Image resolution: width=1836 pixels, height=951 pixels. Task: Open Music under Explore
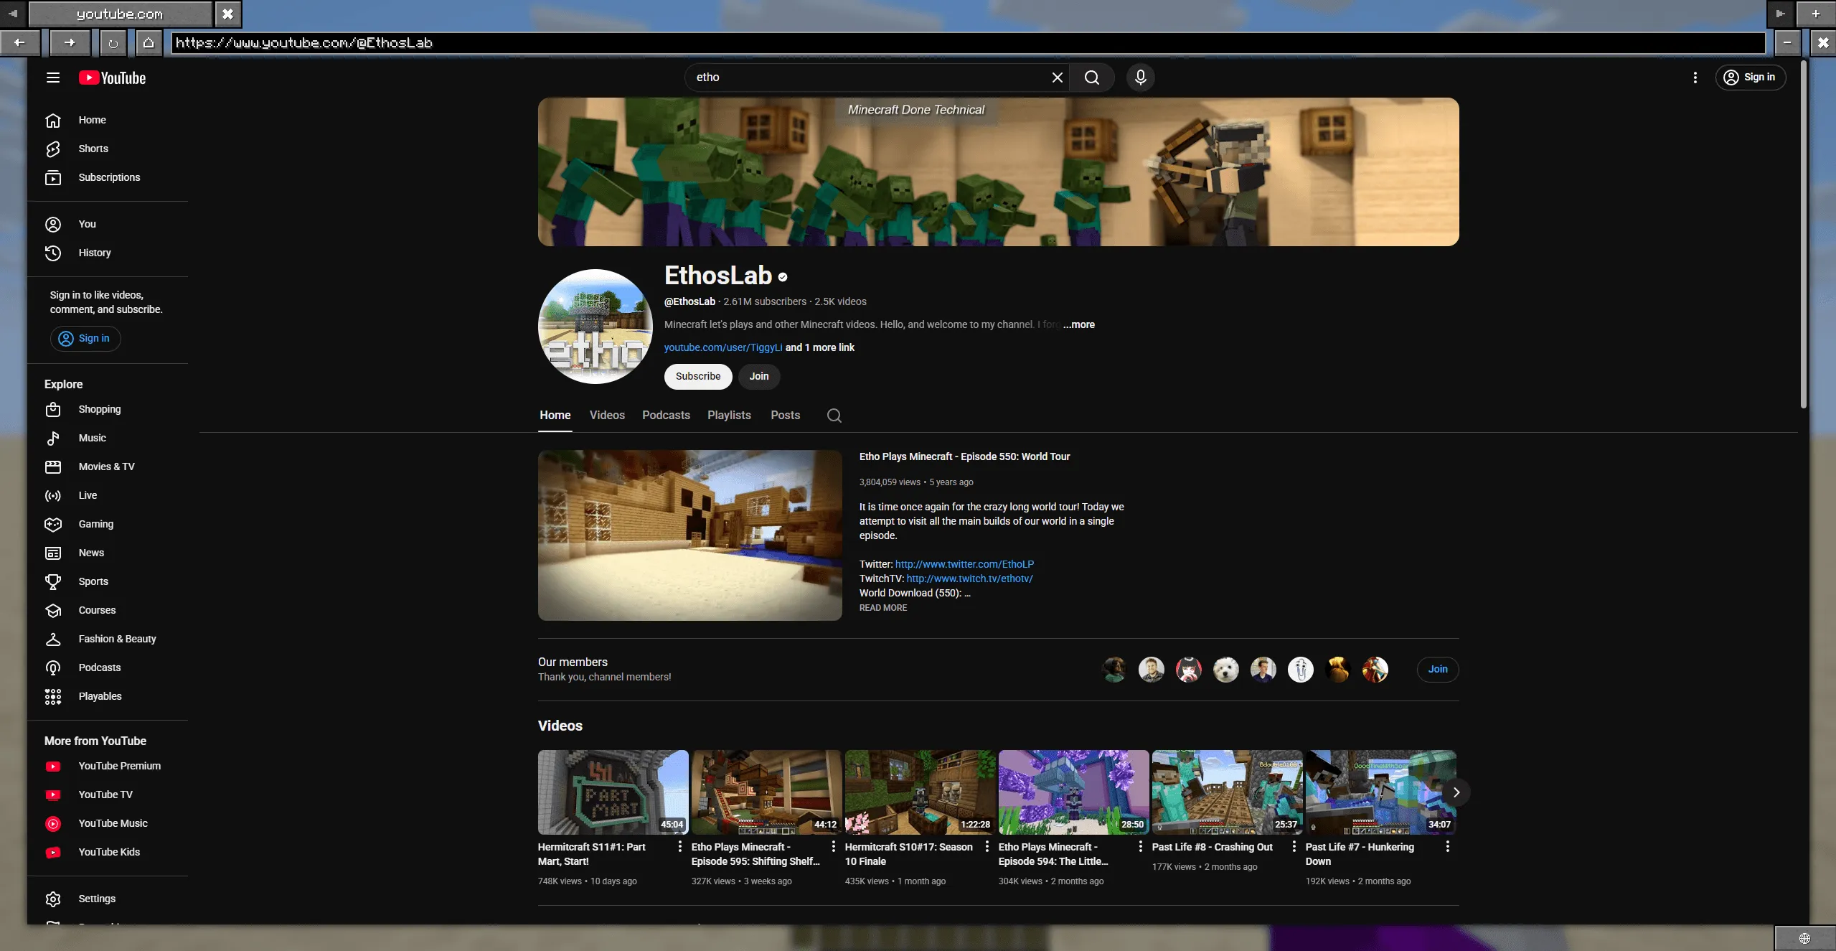point(108,438)
